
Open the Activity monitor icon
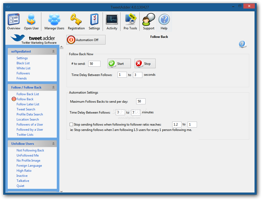(112, 22)
